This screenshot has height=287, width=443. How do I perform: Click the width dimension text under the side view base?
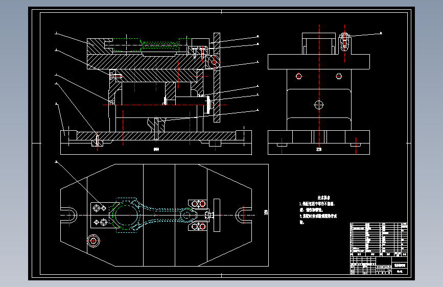pyautogui.click(x=319, y=149)
